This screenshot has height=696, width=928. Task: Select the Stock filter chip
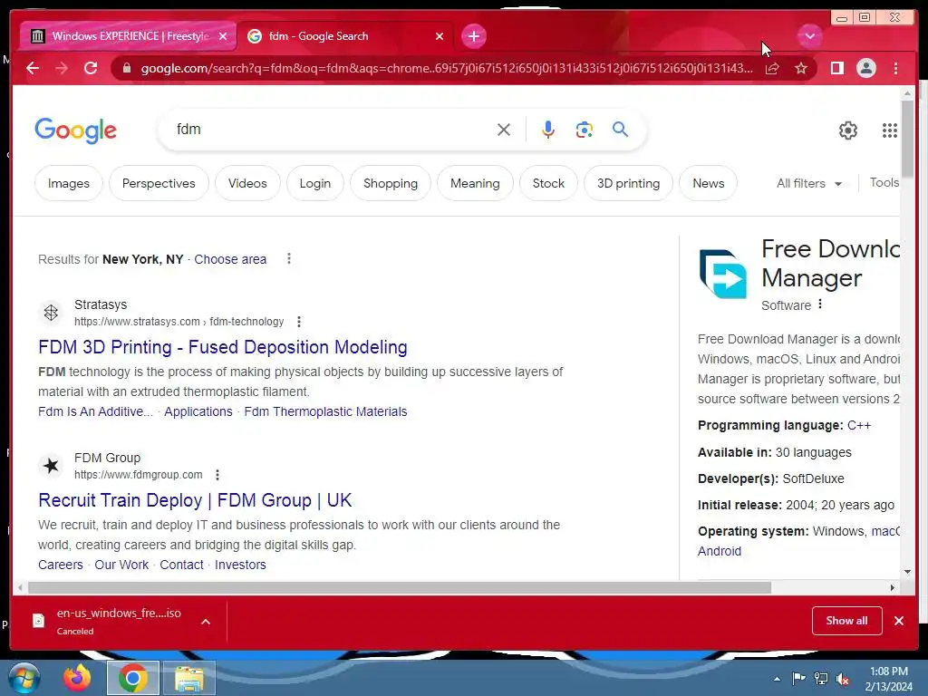pos(548,183)
